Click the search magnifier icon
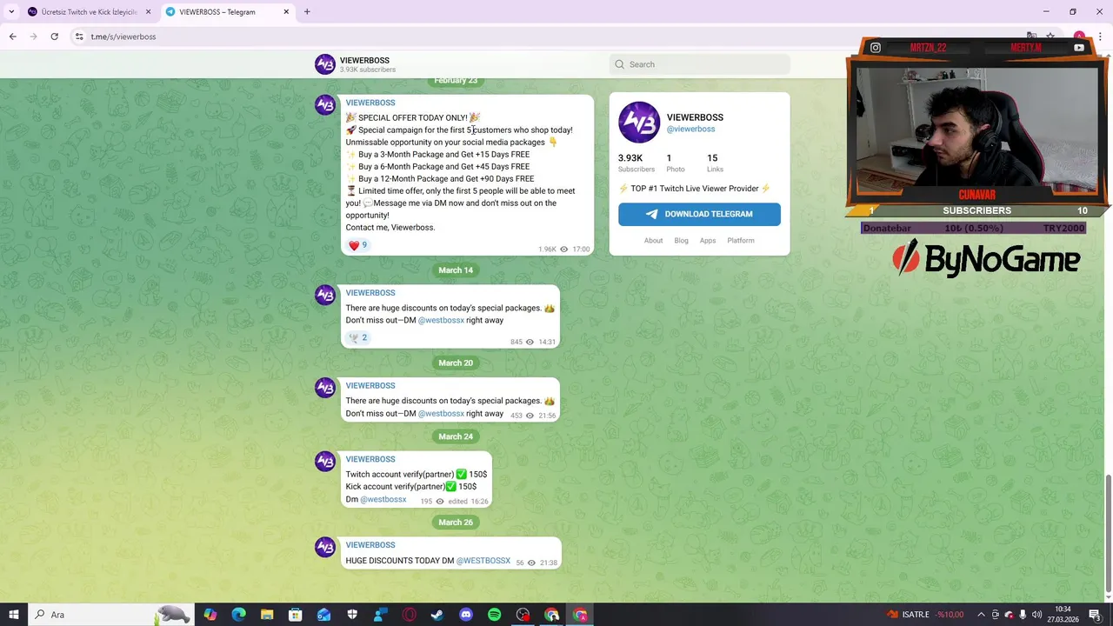 click(x=619, y=64)
